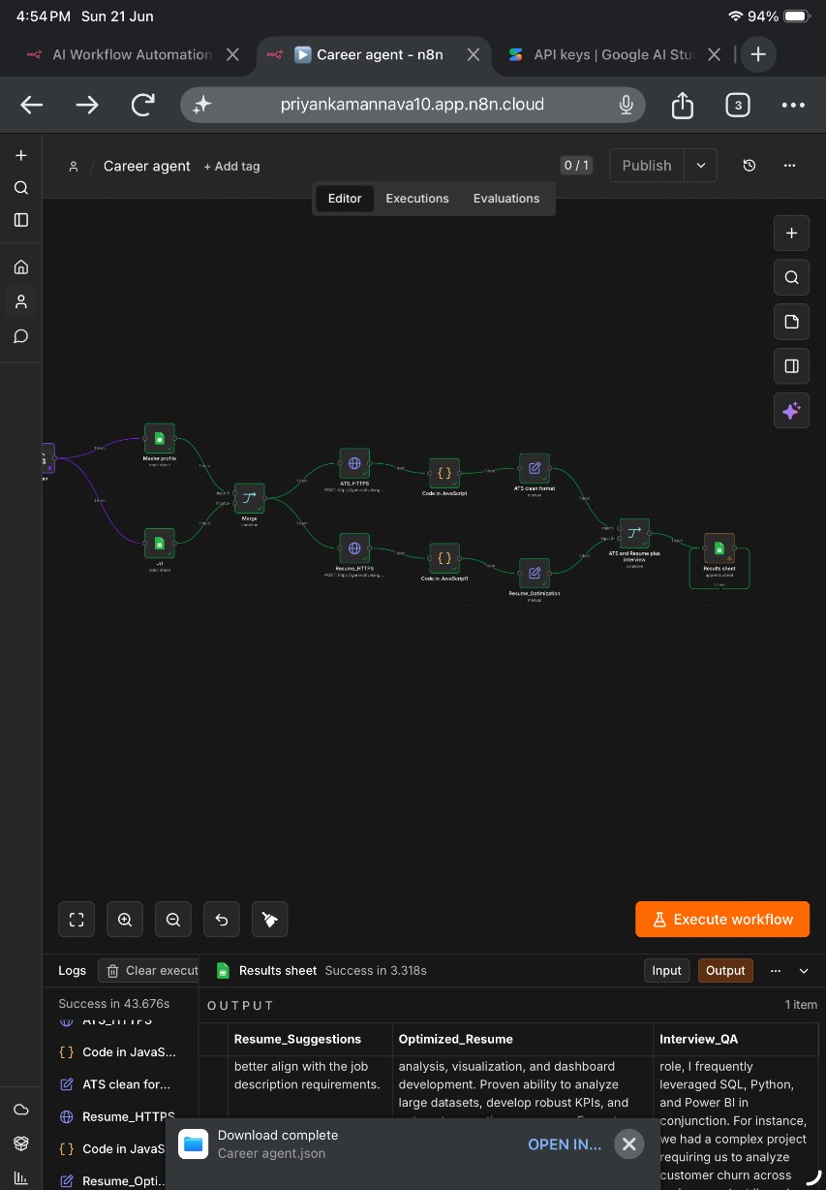Image resolution: width=826 pixels, height=1190 pixels.
Task: Open the Evaluations tab
Action: pyautogui.click(x=506, y=198)
